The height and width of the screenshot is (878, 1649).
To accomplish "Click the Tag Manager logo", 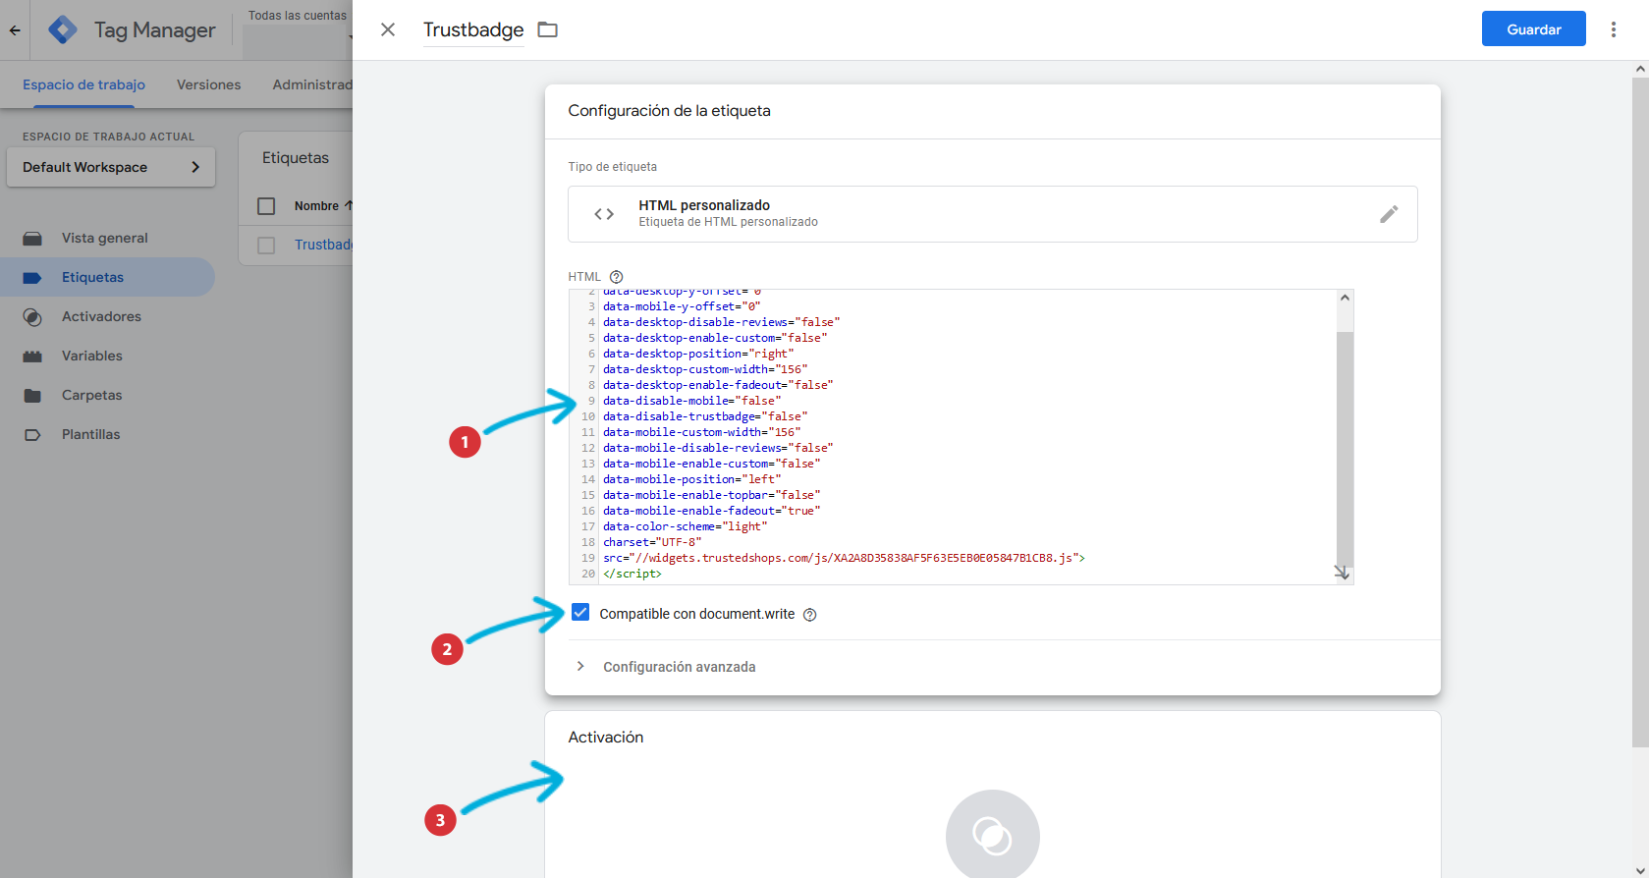I will tap(63, 29).
